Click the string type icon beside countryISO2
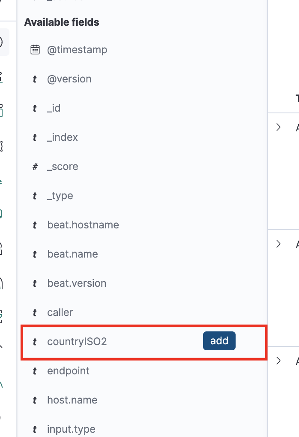The image size is (299, 437). click(x=35, y=342)
